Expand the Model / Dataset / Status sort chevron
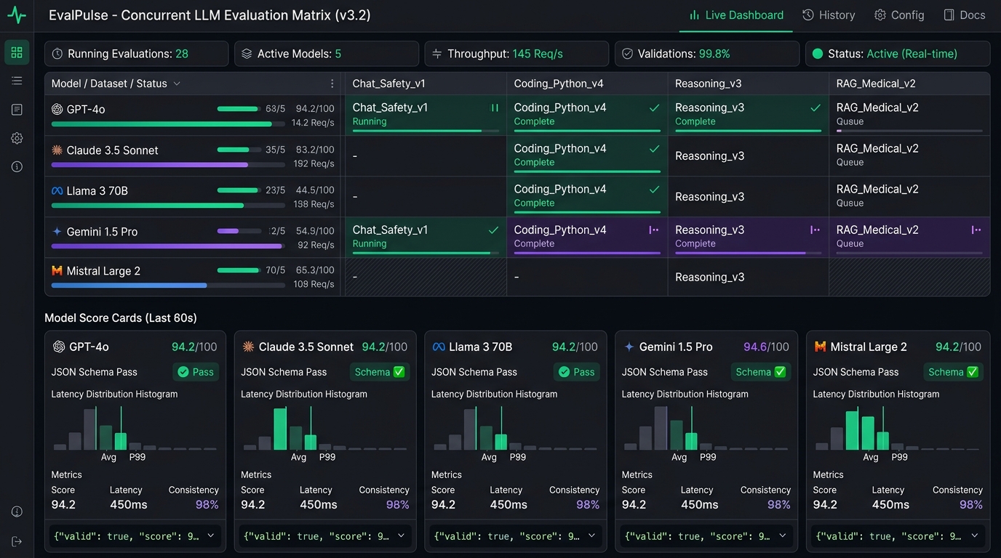This screenshot has width=1001, height=558. tap(177, 84)
